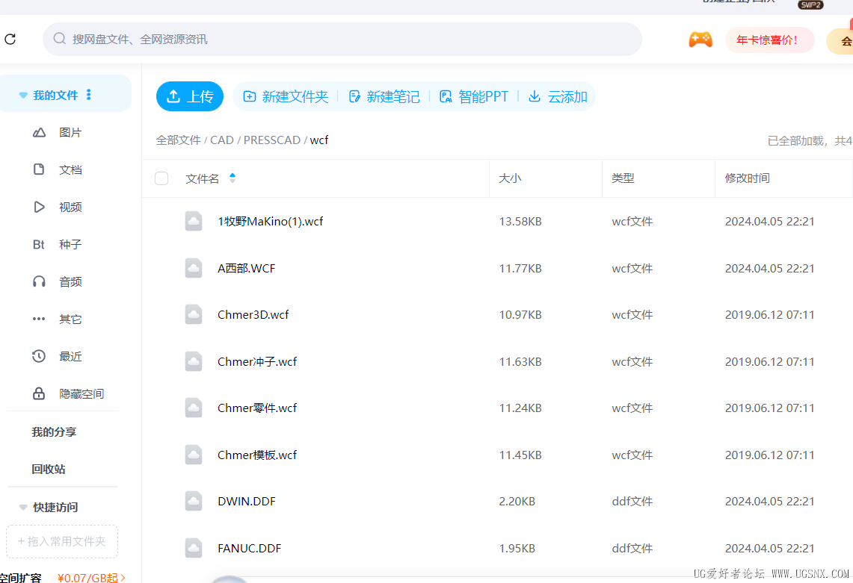Click the 10.97KB size value
The height and width of the screenshot is (583, 853).
[520, 314]
